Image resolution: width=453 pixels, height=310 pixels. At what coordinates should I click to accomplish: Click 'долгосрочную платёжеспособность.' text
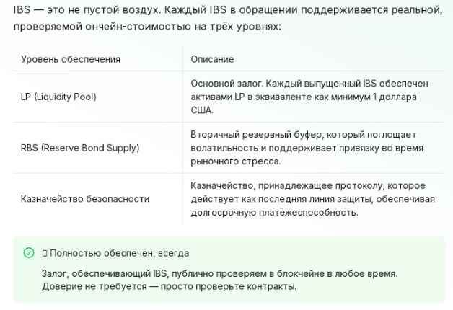point(274,213)
